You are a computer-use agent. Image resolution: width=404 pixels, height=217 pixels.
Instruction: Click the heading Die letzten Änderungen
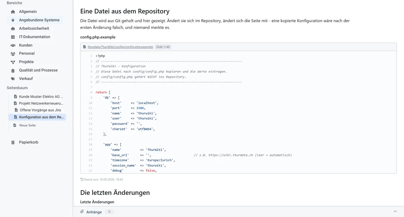point(115,193)
